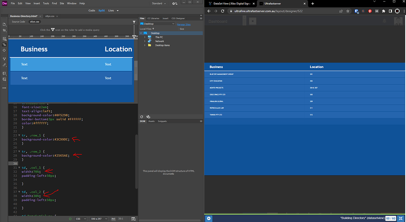Click the Manage Sites link

[184, 24]
